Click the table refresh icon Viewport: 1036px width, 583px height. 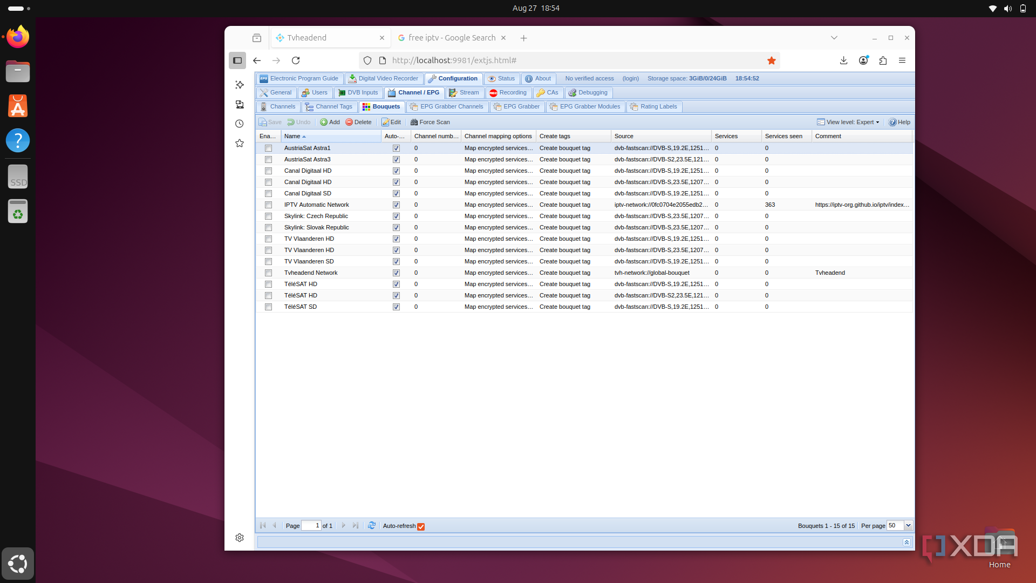[372, 526]
